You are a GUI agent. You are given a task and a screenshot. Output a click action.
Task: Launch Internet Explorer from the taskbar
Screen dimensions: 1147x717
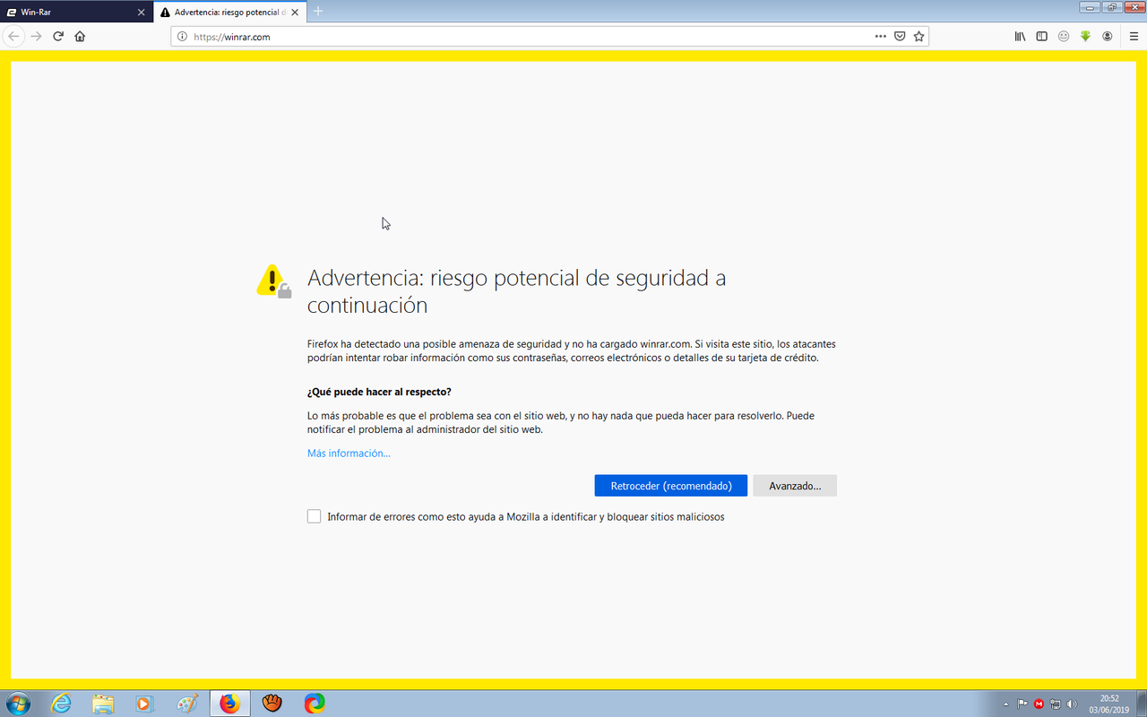click(x=61, y=704)
